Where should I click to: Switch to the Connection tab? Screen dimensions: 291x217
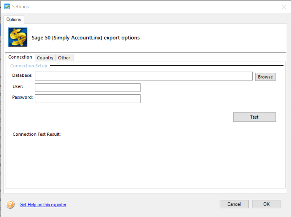(x=20, y=57)
